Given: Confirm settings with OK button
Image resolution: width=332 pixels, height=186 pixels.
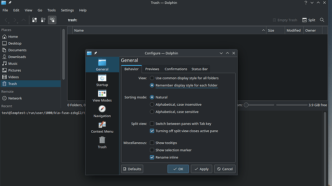Looking at the screenshot, I should pos(178,169).
